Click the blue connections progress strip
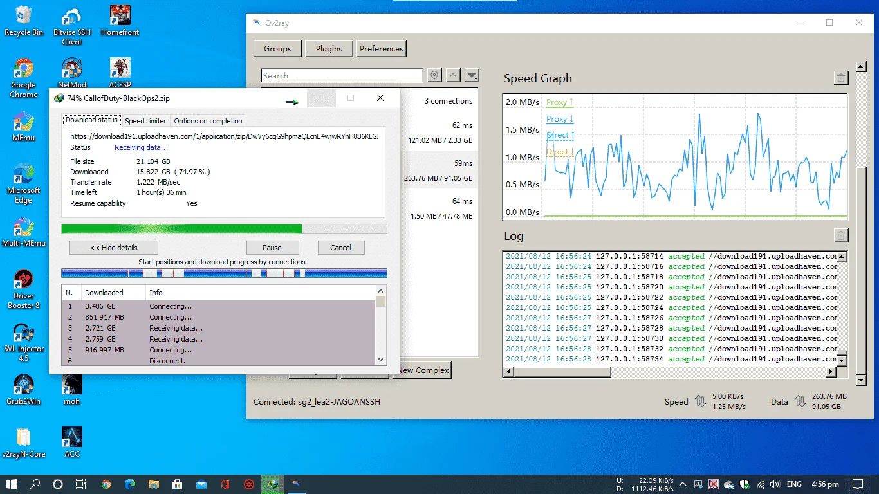879x494 pixels. (224, 273)
